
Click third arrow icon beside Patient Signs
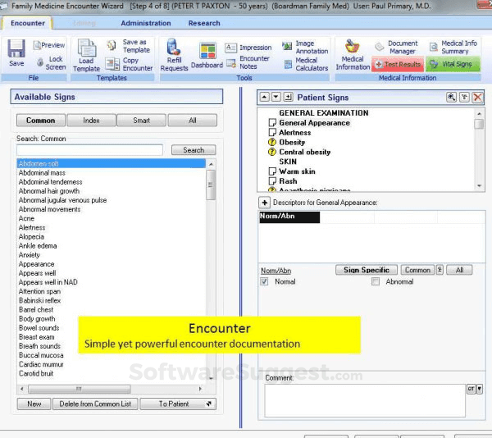288,97
